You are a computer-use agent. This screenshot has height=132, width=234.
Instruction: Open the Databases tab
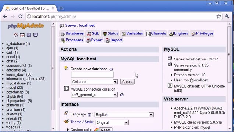(x=72, y=33)
